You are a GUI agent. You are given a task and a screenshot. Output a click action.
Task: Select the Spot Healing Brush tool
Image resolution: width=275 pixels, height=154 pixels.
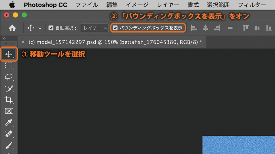click(9, 134)
